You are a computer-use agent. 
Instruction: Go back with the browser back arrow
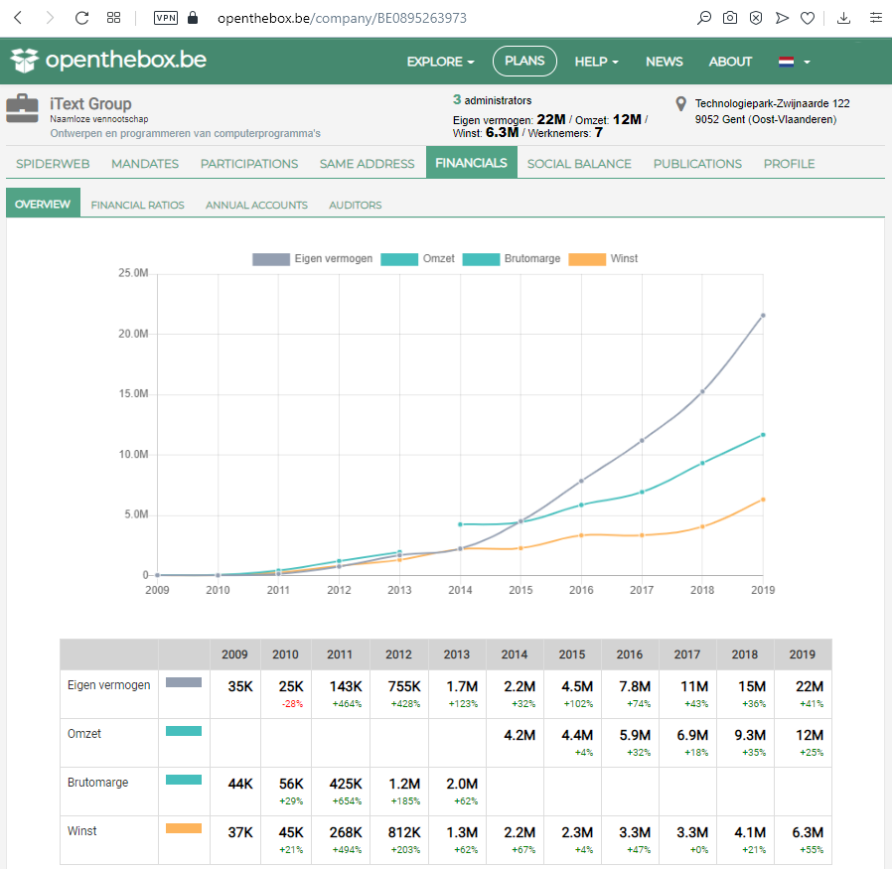pos(18,18)
